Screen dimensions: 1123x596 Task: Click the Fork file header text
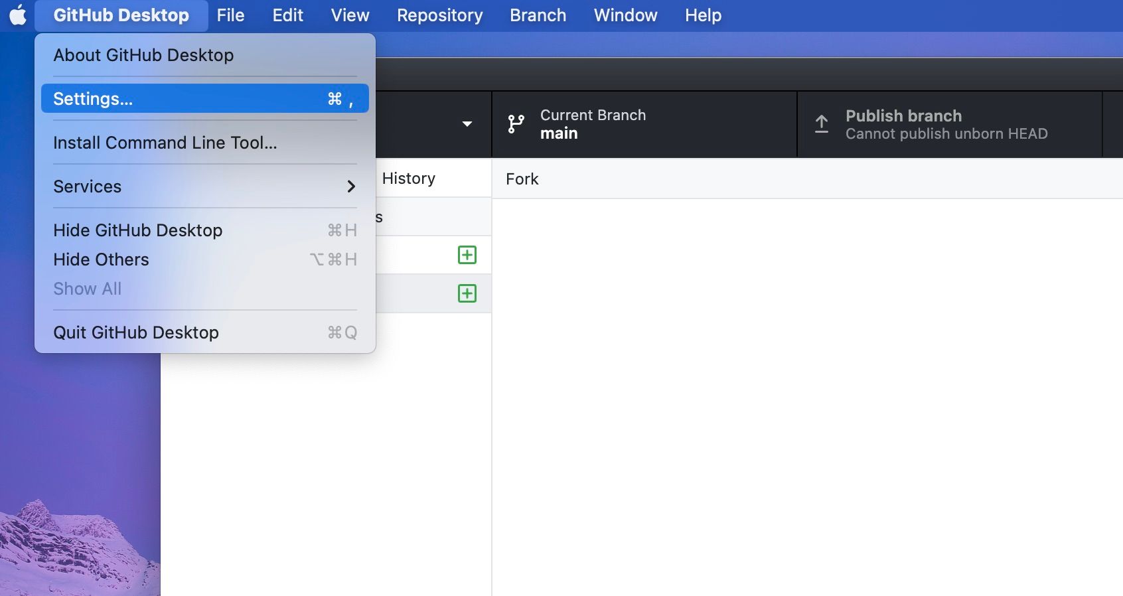click(x=522, y=179)
